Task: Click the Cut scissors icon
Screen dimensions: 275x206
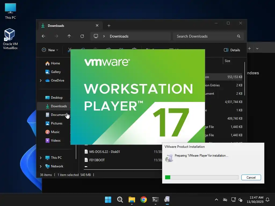Action: click(70, 50)
